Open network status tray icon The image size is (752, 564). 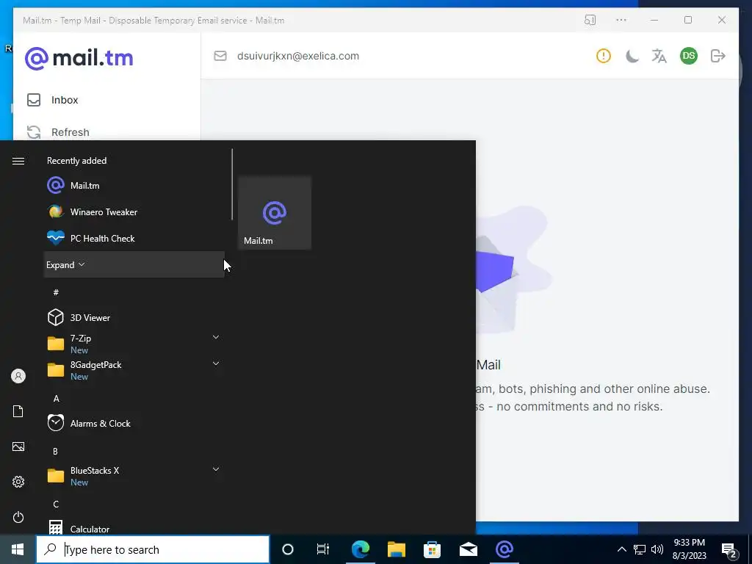coord(640,549)
